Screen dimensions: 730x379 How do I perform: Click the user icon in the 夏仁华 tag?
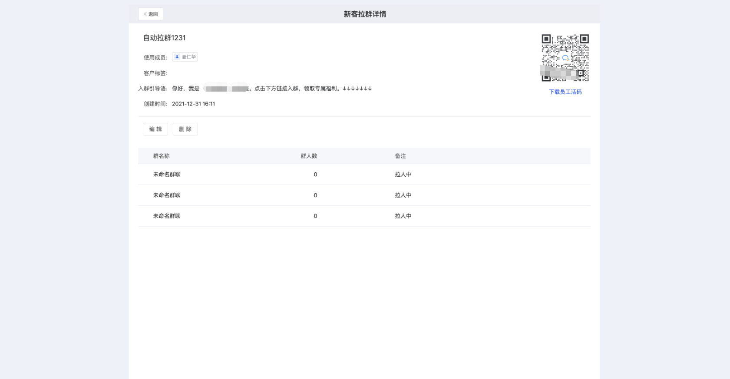(177, 57)
